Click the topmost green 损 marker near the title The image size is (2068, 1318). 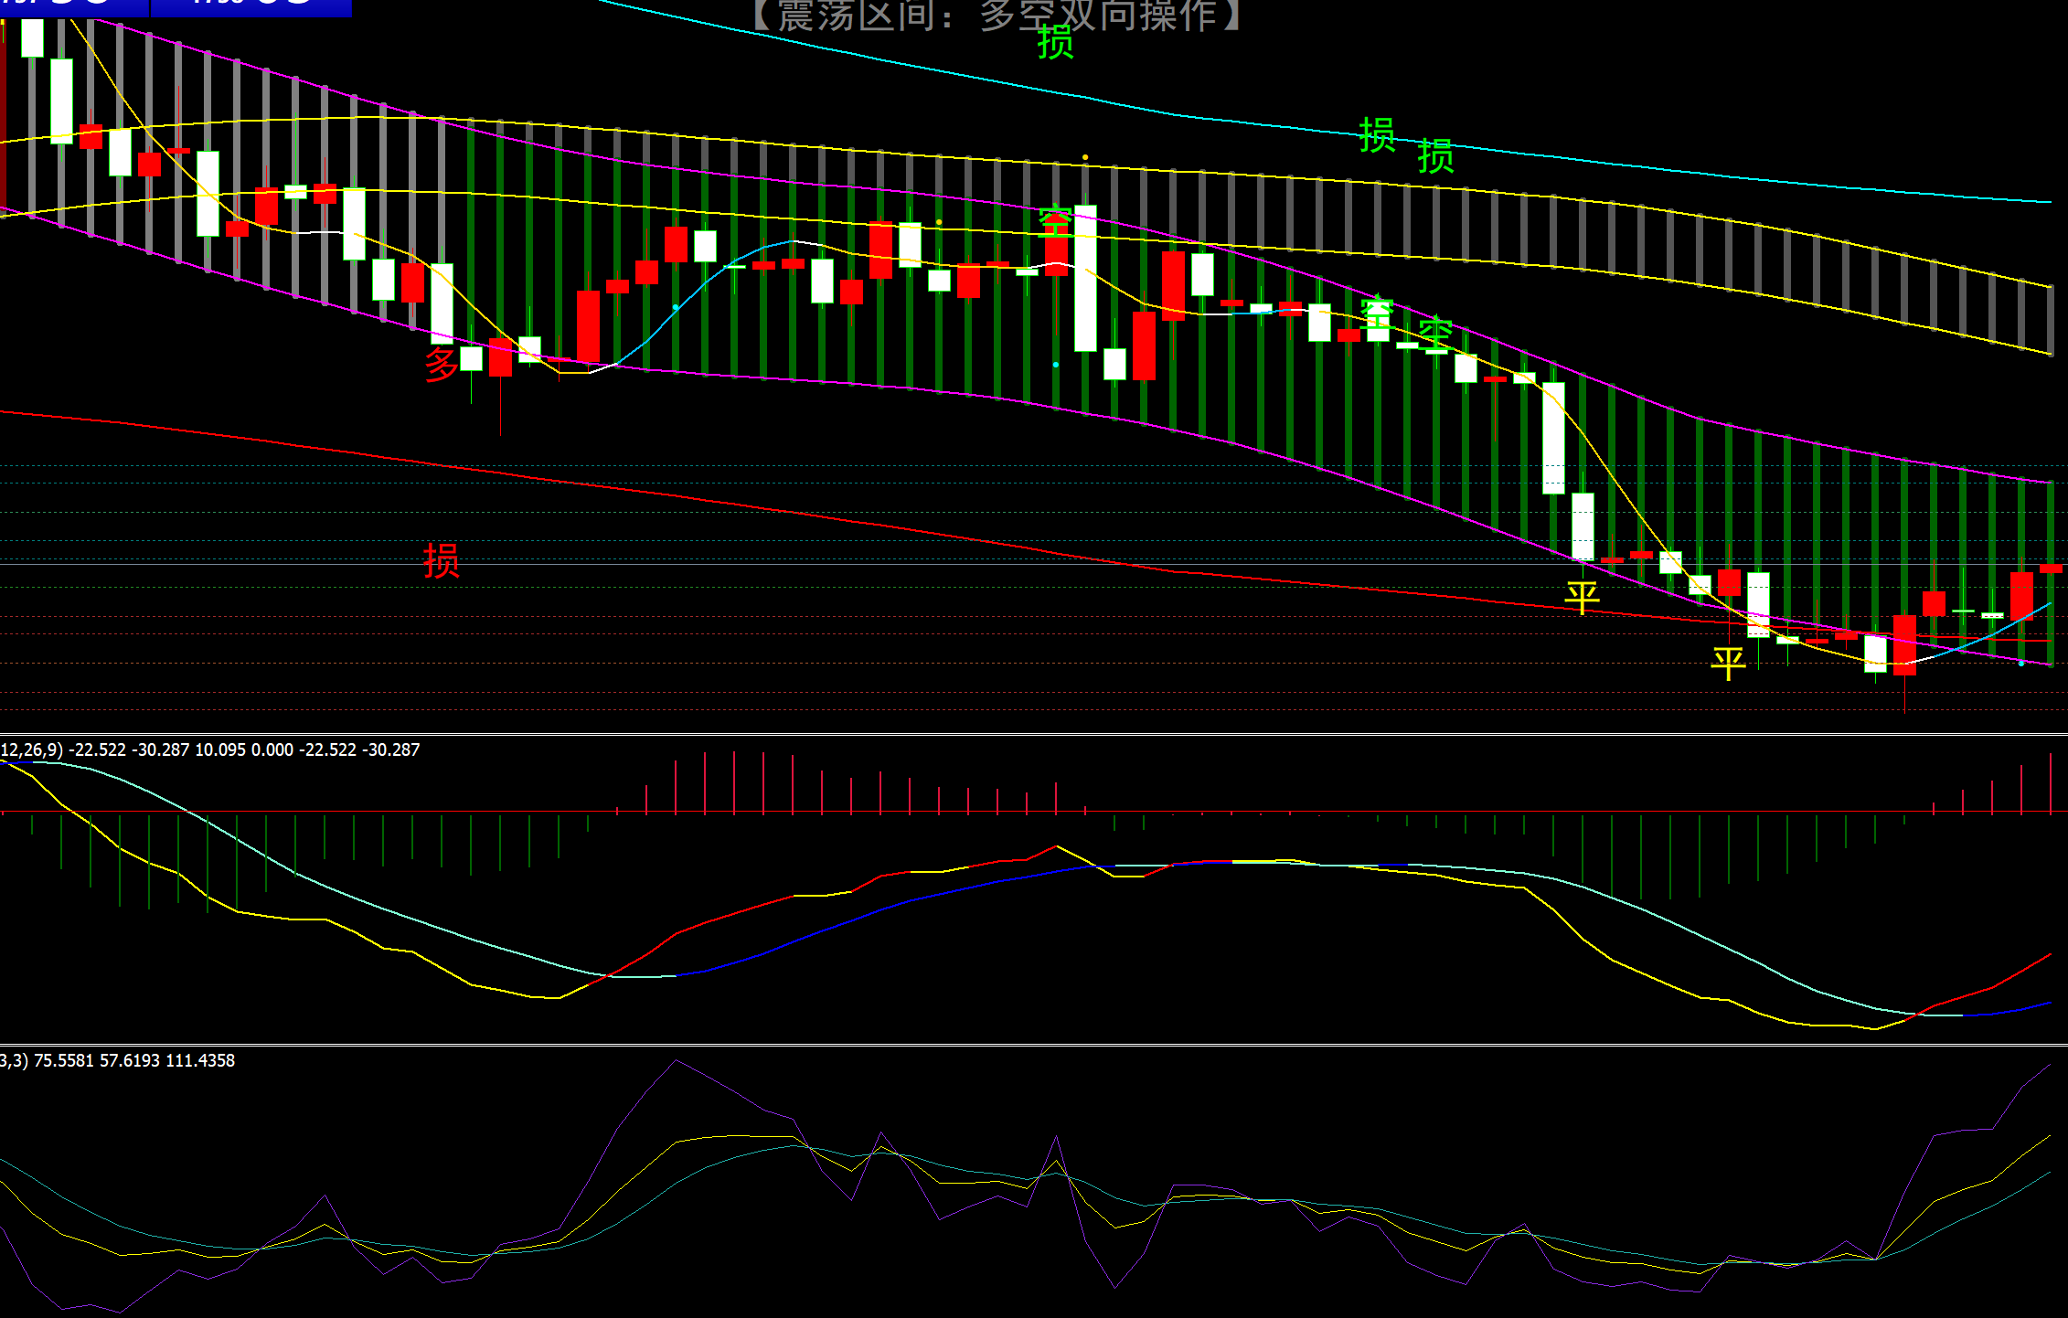click(x=1055, y=42)
